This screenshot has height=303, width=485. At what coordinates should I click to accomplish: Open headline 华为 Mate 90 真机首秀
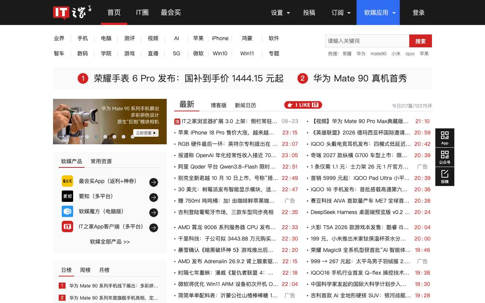(x=360, y=78)
